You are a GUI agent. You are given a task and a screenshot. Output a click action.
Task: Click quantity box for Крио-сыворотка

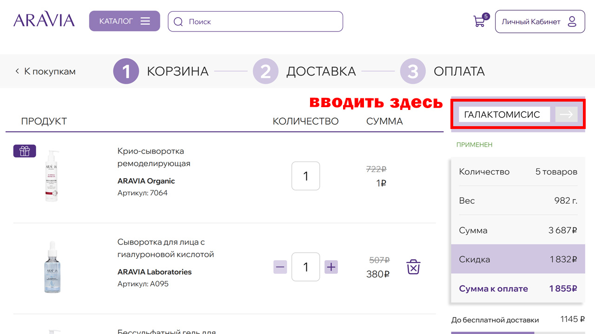tap(305, 176)
